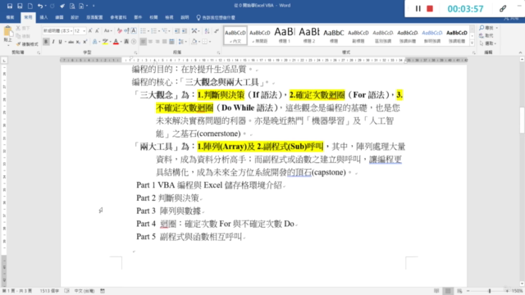Undo the last action in Quick Access toolbar
Viewport: 525px width, 295px height.
click(x=40, y=6)
